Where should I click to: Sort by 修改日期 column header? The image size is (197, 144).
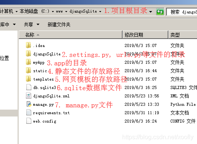pos(145,35)
